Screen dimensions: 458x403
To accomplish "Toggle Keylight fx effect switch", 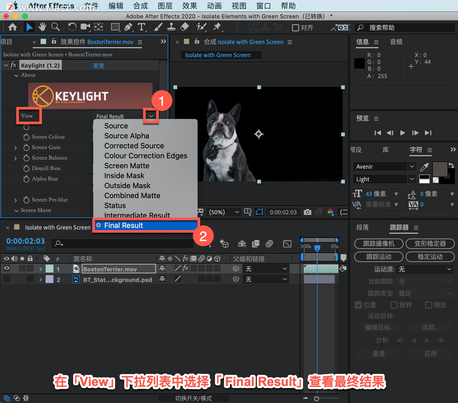I will pos(13,65).
